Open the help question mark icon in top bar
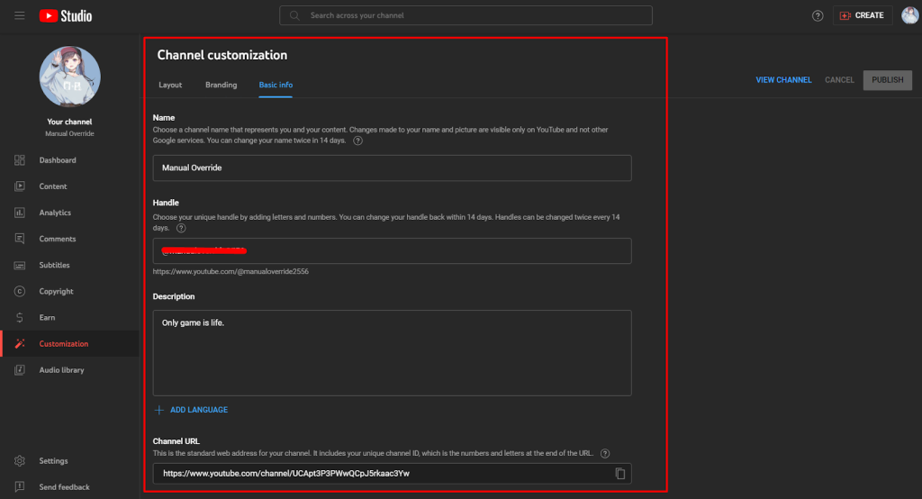The image size is (922, 499). coord(818,16)
